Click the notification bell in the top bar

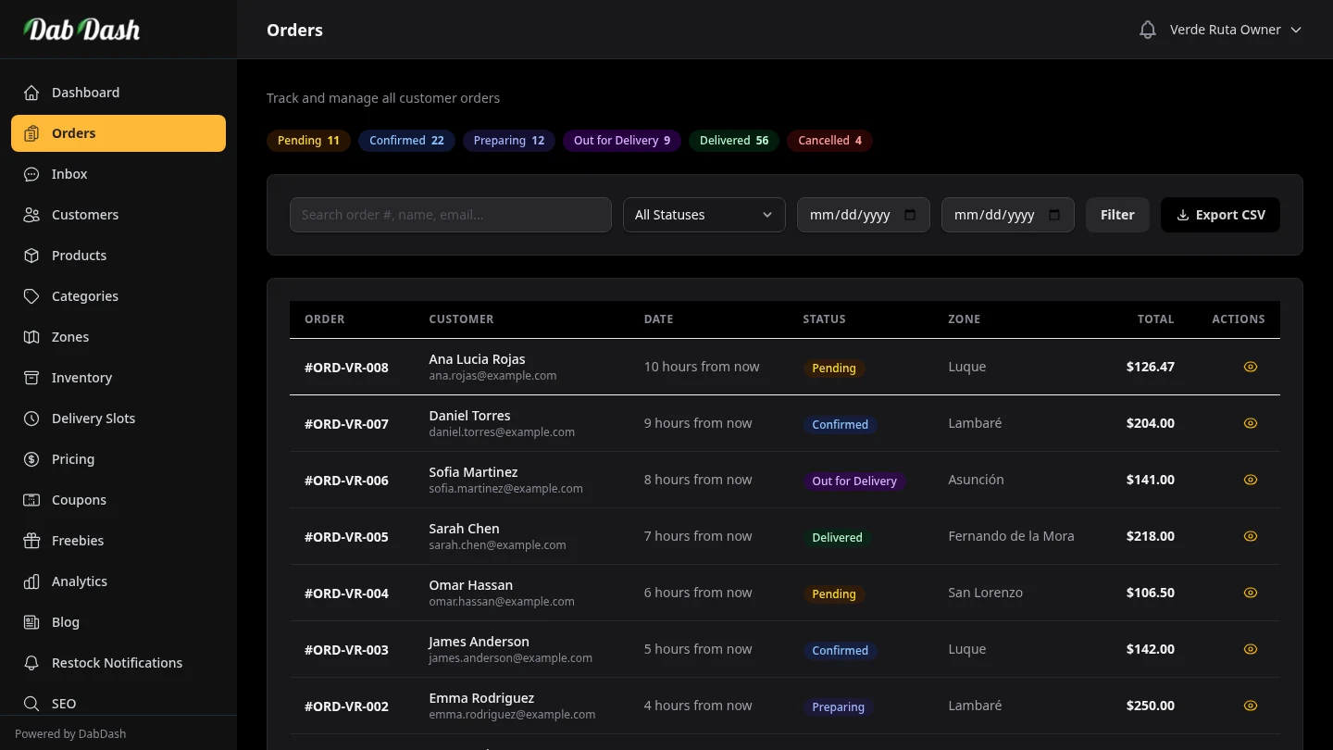[1147, 29]
